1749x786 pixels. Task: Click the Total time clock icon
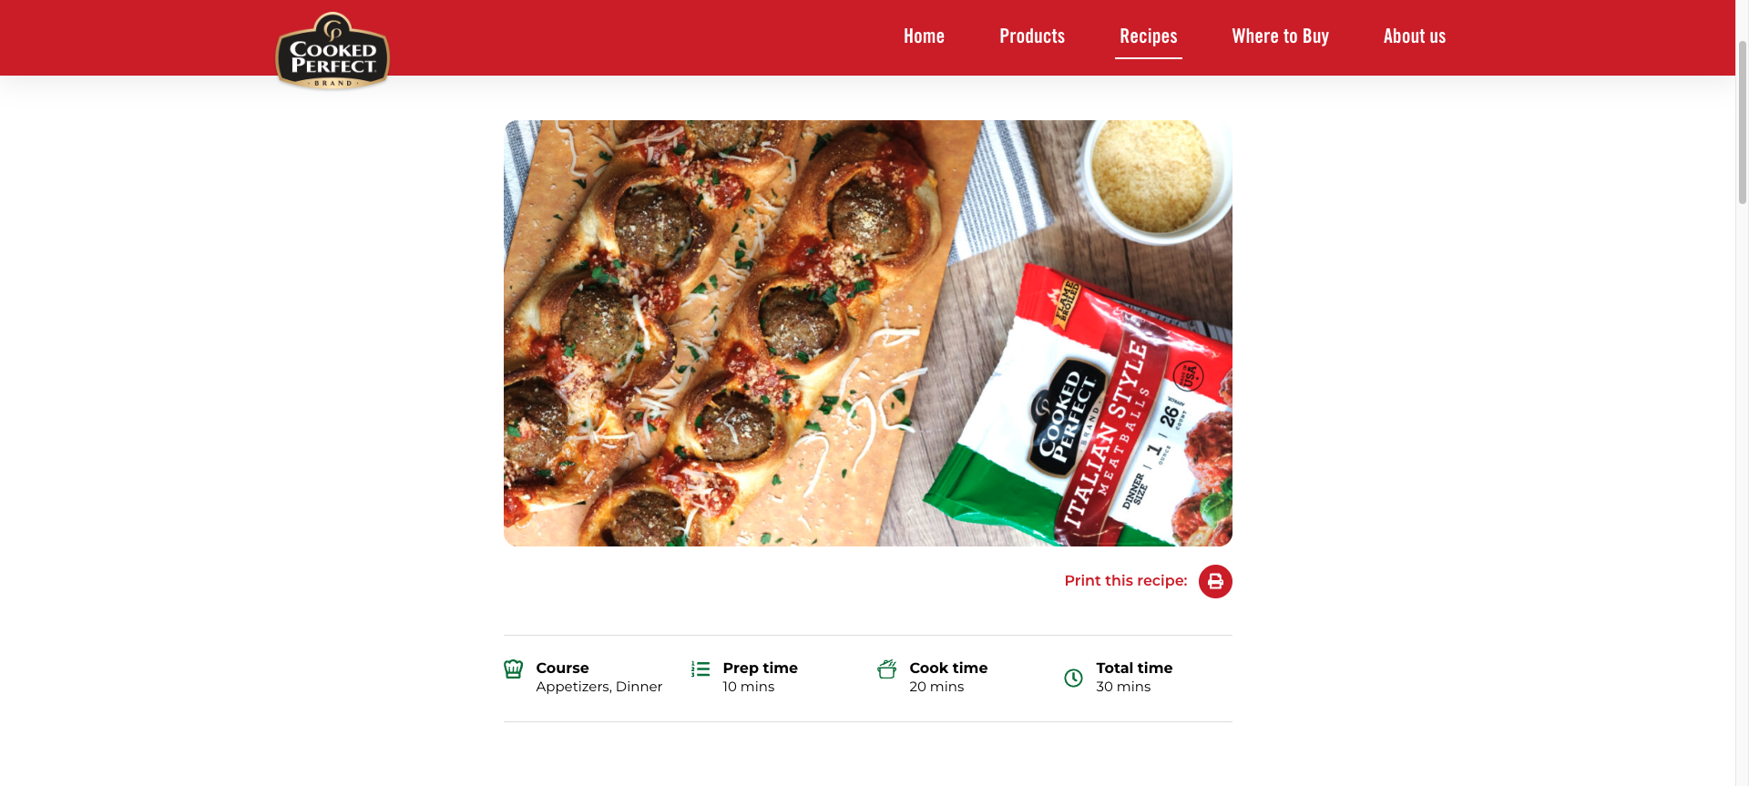[1074, 678]
